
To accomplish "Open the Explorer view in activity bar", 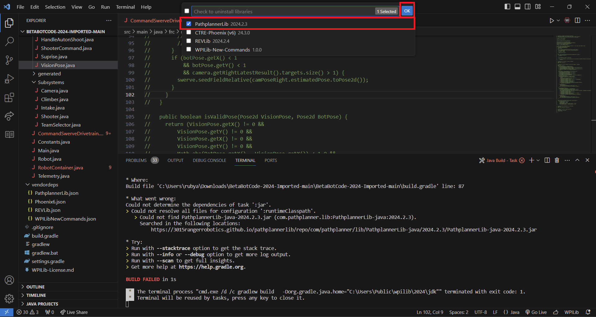I will pyautogui.click(x=9, y=23).
